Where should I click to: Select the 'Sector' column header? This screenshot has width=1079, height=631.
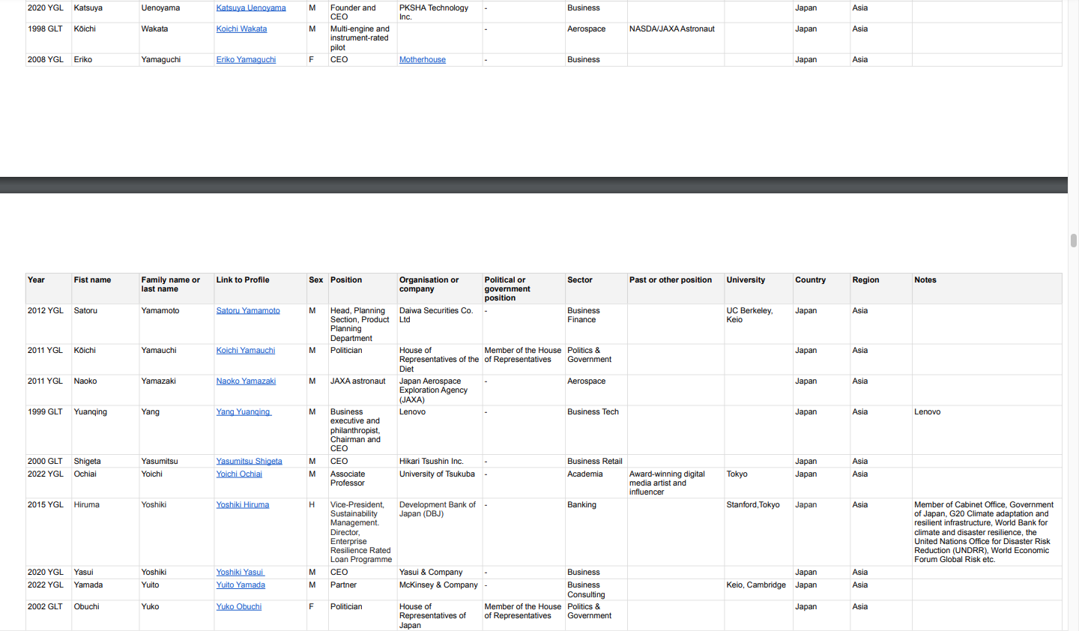click(x=596, y=289)
